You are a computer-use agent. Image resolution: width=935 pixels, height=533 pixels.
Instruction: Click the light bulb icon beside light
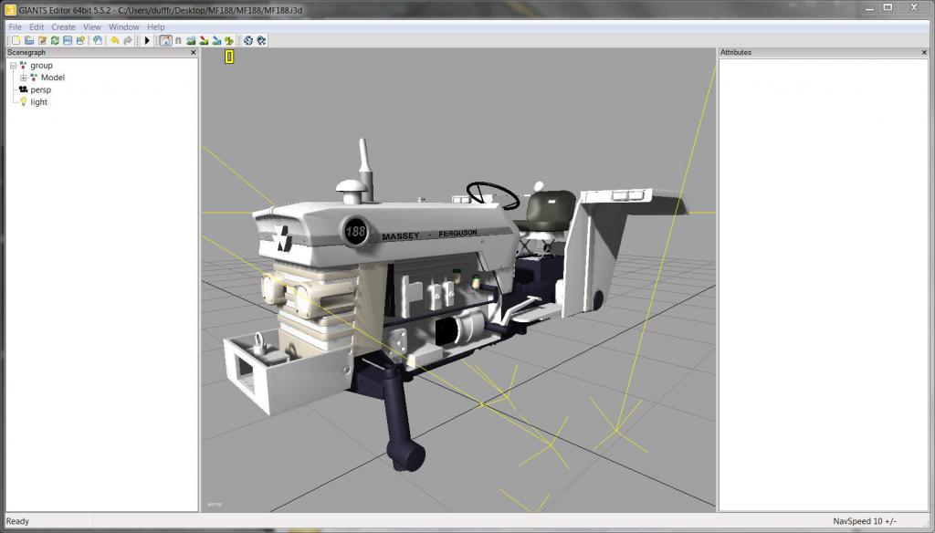(x=23, y=102)
